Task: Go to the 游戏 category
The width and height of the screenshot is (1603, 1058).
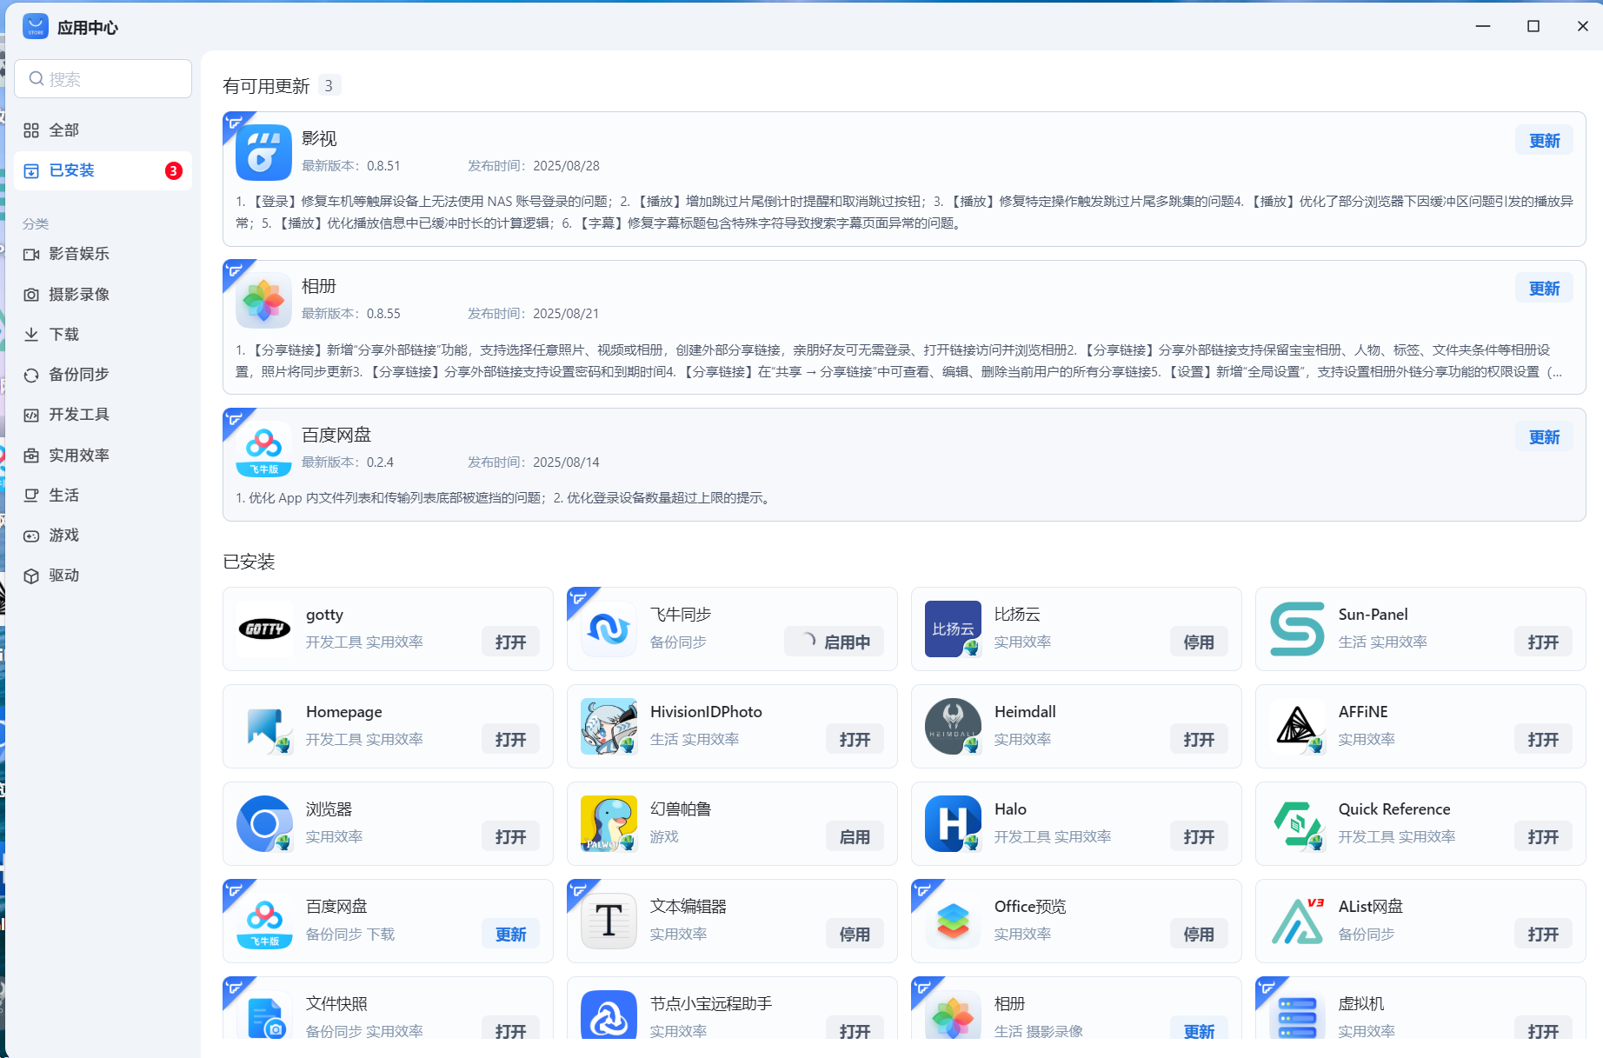Action: (x=64, y=536)
